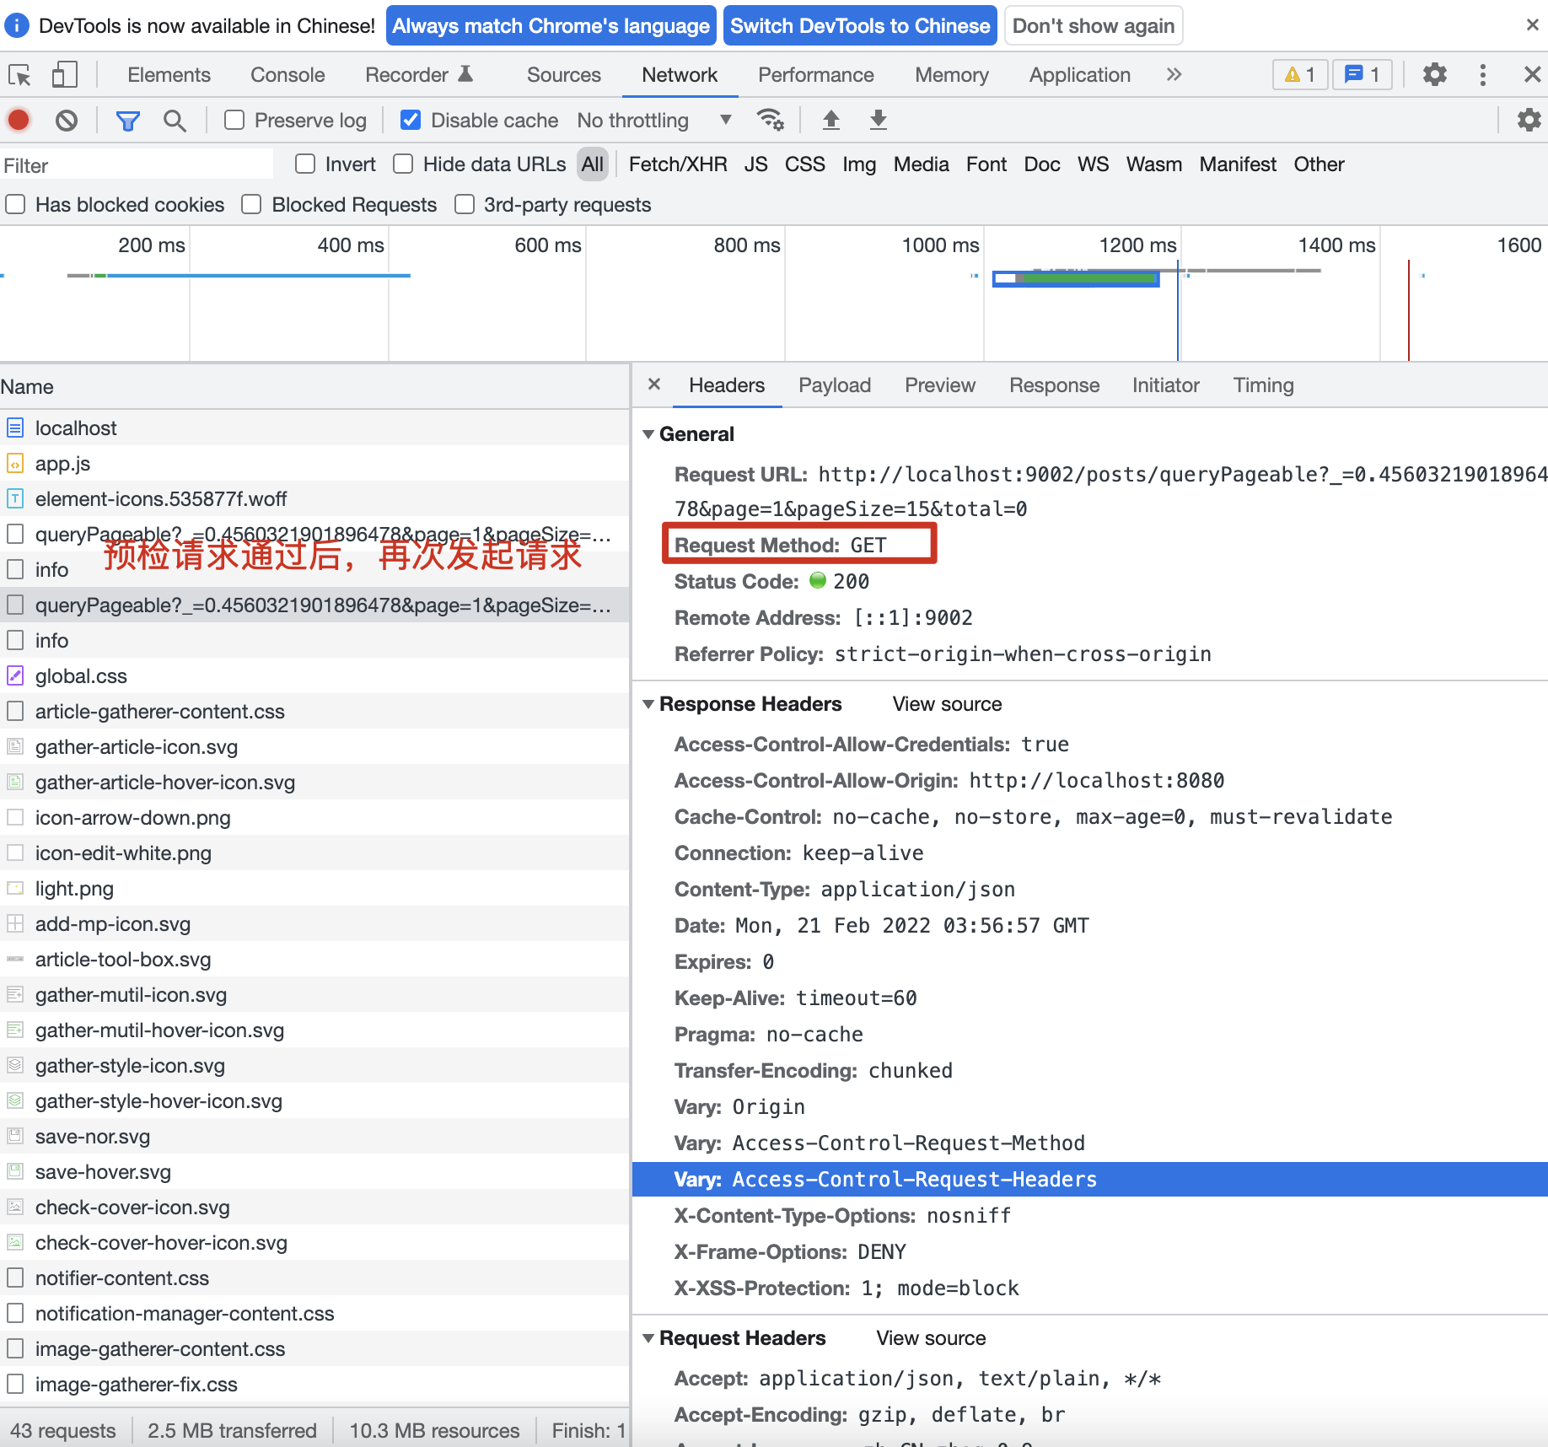Open the No throttling dropdown
Viewport: 1548px width, 1447px height.
click(x=653, y=121)
